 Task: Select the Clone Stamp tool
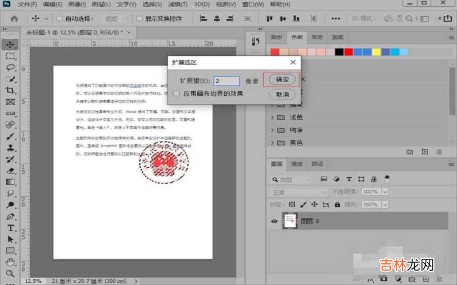(x=10, y=148)
